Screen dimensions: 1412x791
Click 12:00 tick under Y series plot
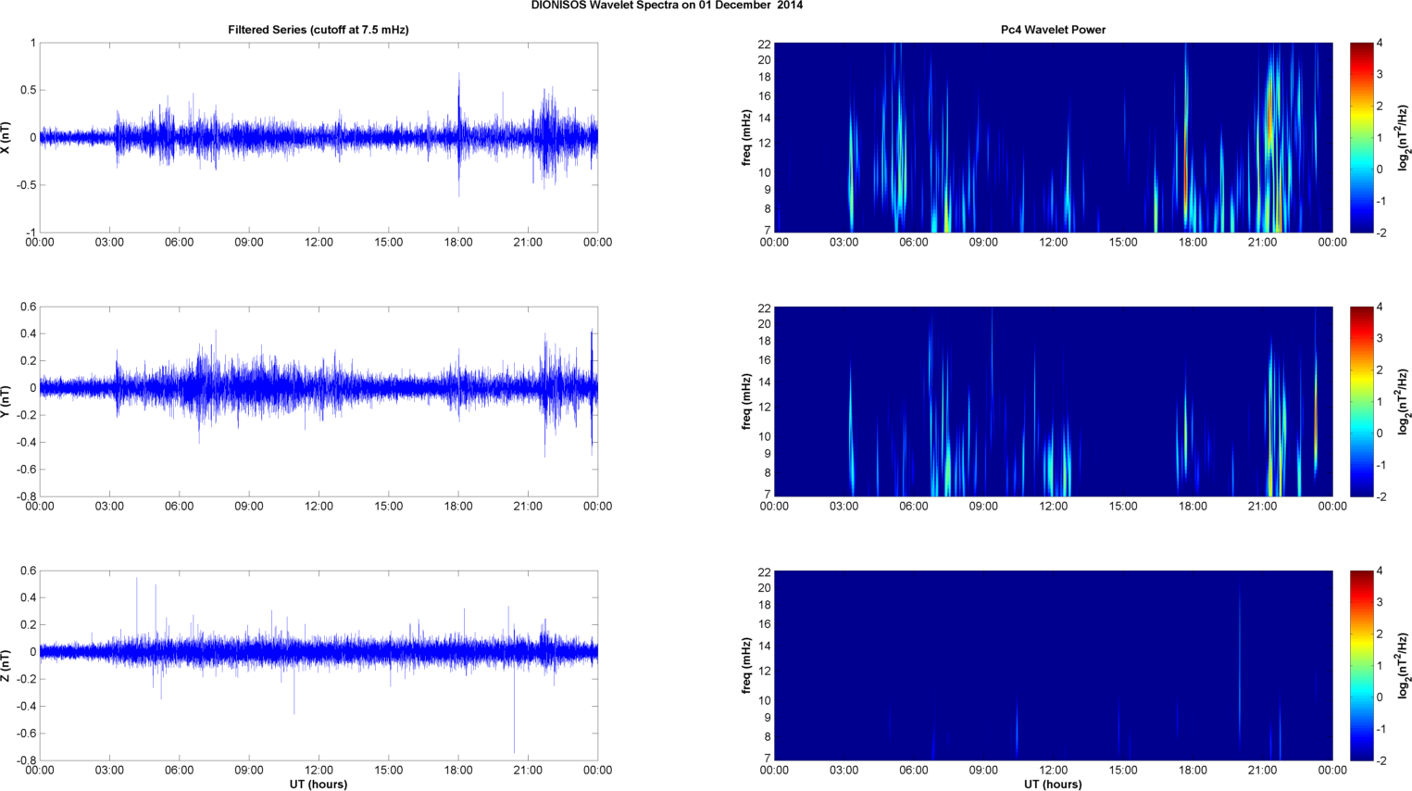click(319, 507)
